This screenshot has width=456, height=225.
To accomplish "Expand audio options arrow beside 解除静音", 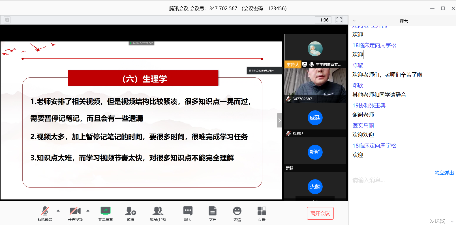I will (58, 211).
